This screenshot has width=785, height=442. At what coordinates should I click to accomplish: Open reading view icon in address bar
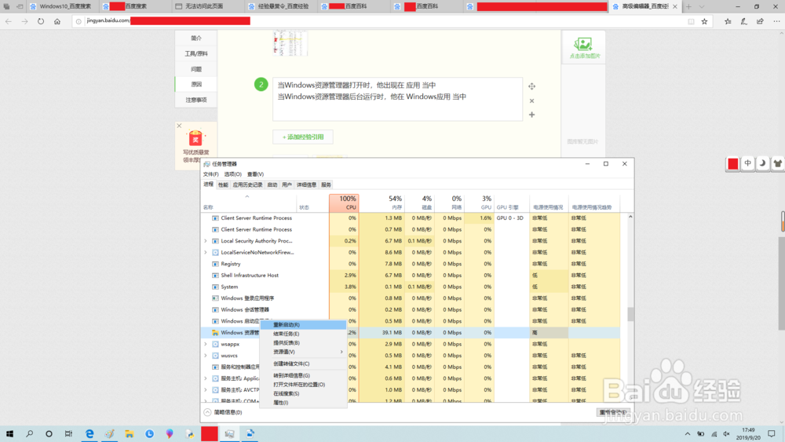point(691,21)
